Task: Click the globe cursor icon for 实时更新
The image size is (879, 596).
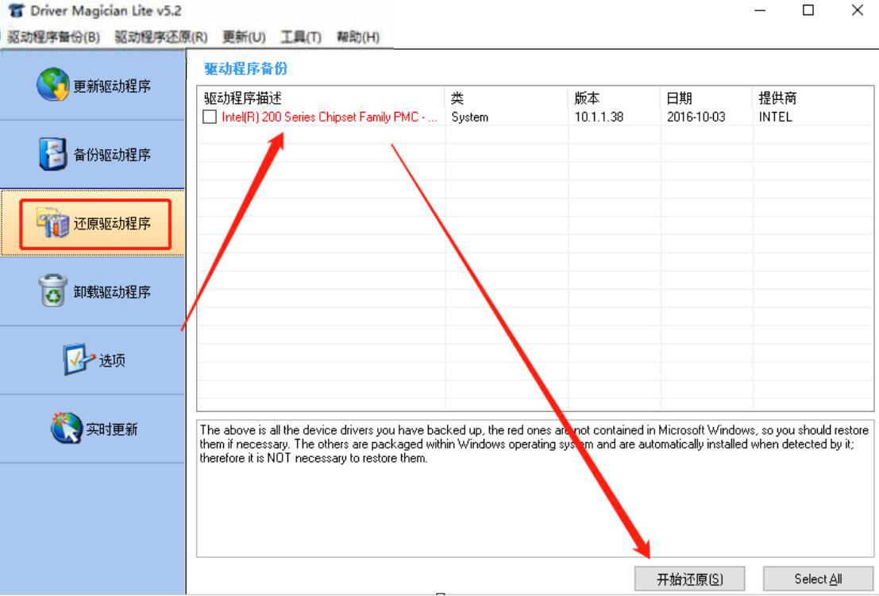Action: click(x=66, y=428)
